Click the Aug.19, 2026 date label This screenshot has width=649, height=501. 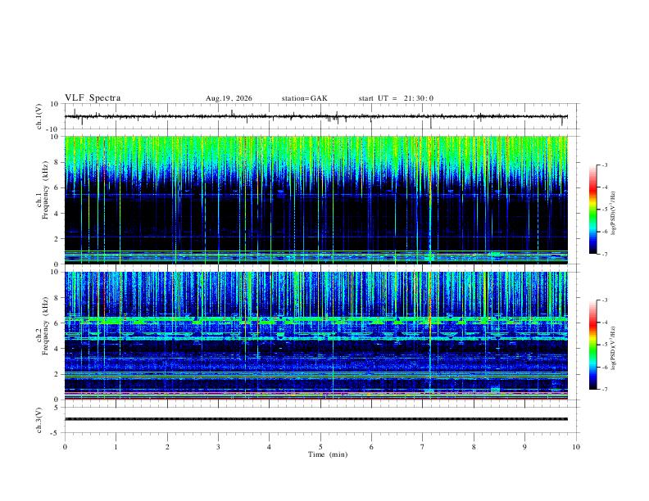[229, 98]
